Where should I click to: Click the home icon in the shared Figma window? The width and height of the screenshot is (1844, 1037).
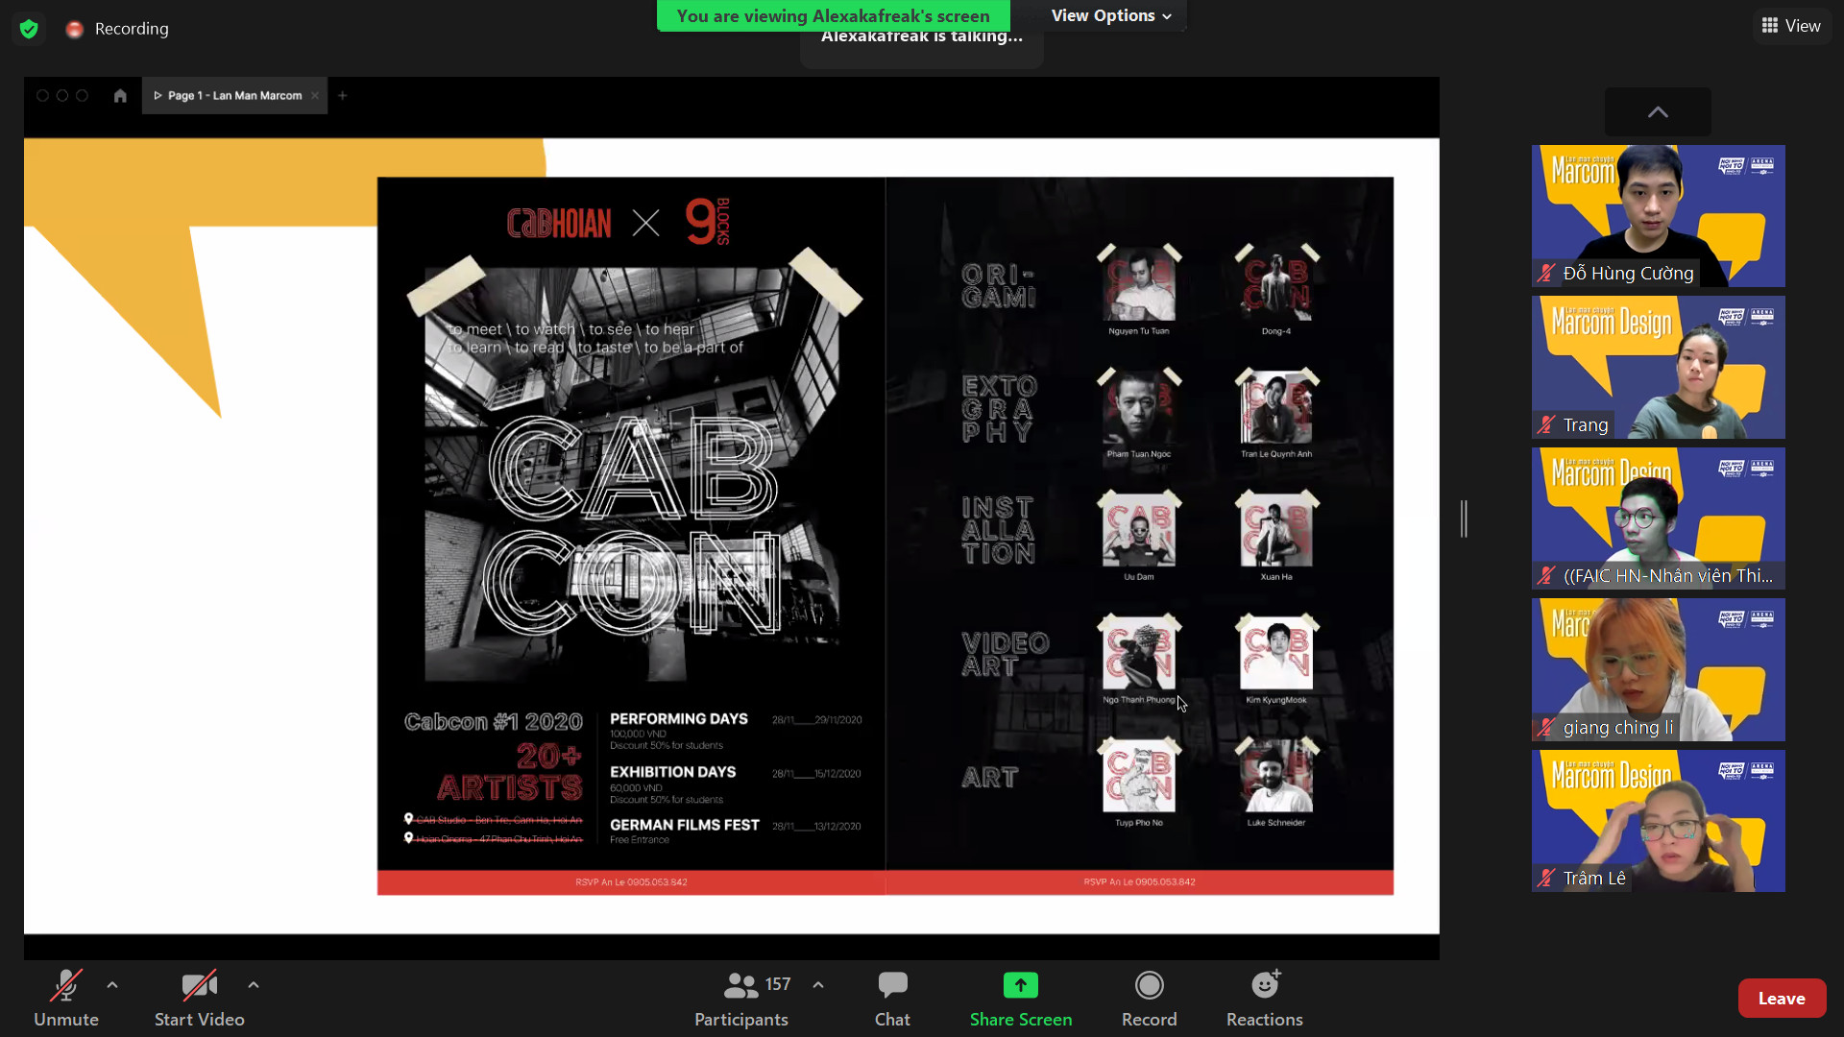click(x=120, y=96)
